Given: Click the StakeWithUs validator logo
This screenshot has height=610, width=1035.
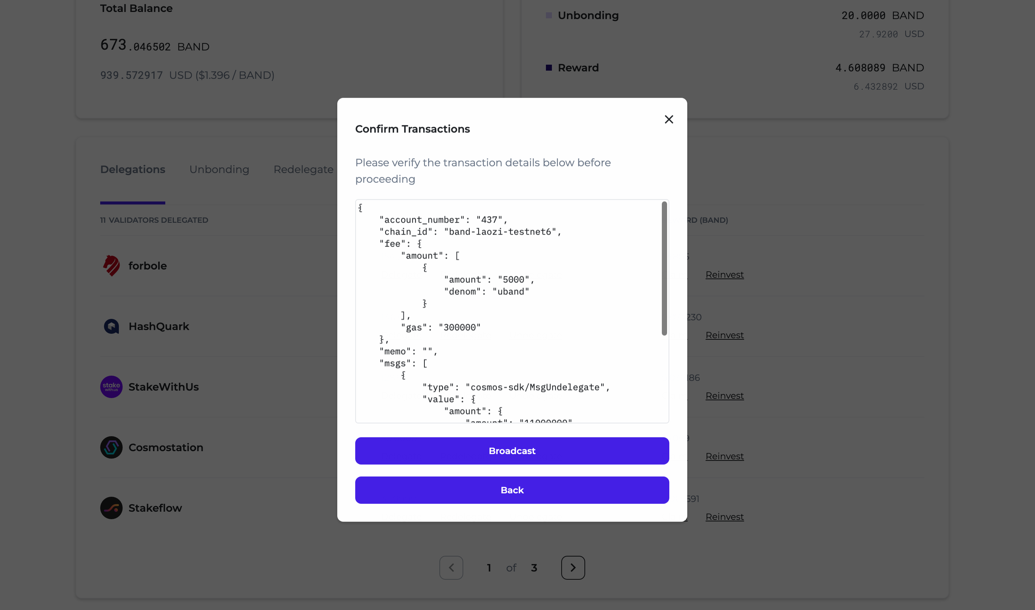Looking at the screenshot, I should coord(111,387).
